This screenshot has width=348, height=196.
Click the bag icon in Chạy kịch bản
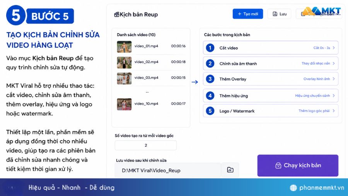pyautogui.click(x=278, y=165)
